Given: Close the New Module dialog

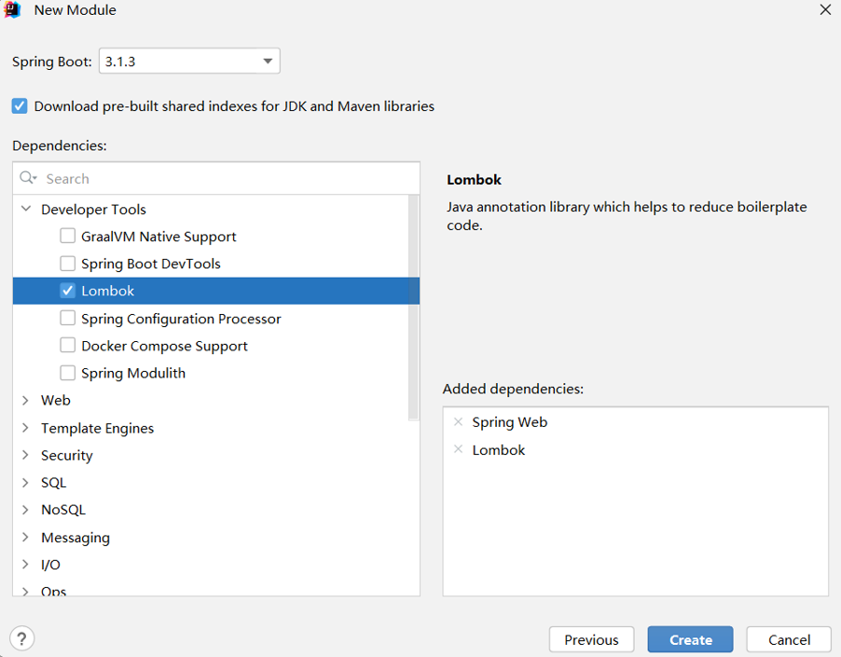Looking at the screenshot, I should click(x=824, y=10).
